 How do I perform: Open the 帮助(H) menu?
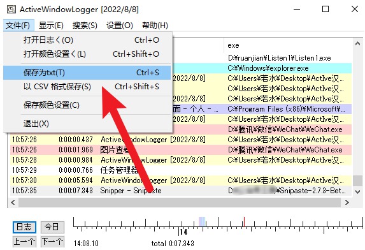pyautogui.click(x=155, y=25)
